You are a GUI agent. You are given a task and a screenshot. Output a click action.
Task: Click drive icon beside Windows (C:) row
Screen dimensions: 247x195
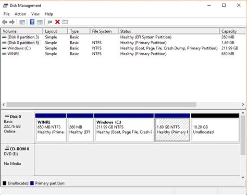(x=4, y=48)
